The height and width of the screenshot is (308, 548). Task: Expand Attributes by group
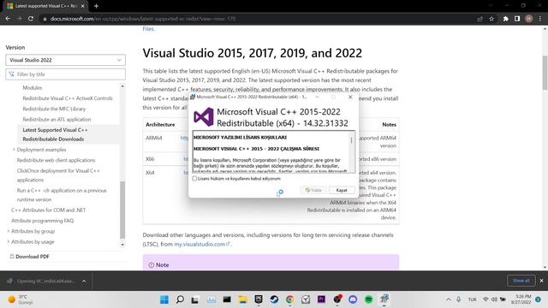pyautogui.click(x=9, y=231)
